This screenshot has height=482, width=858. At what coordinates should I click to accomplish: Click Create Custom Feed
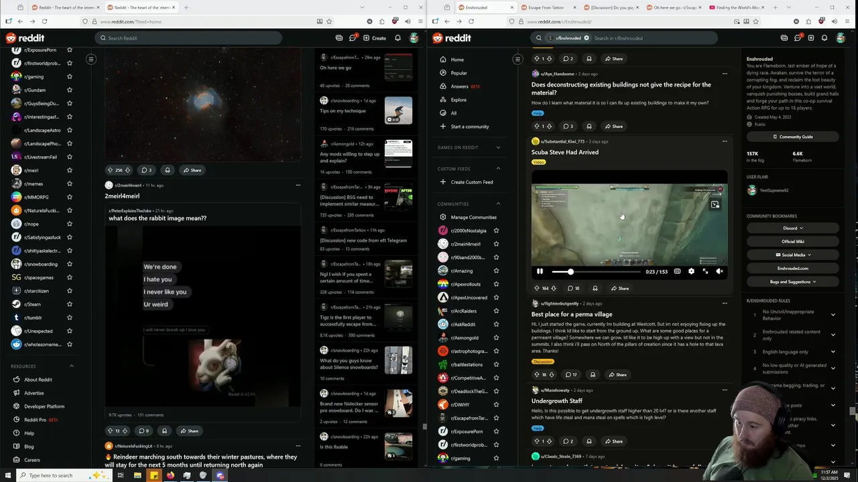467,182
